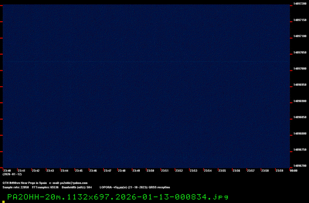Image resolution: width=309 pixels, height=203 pixels.
Task: Select the 23:54 time label
Action: 208,171
